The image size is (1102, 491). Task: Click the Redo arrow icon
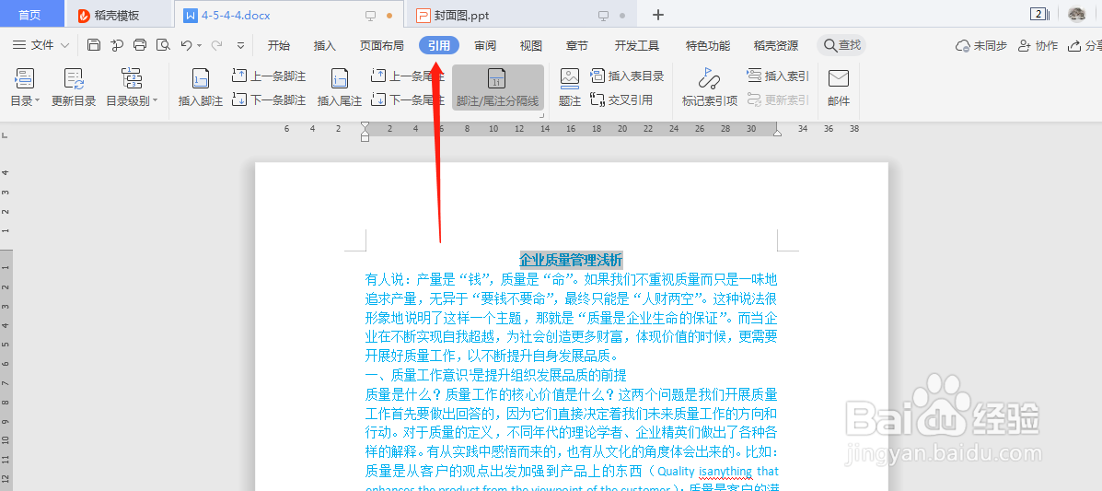(217, 45)
